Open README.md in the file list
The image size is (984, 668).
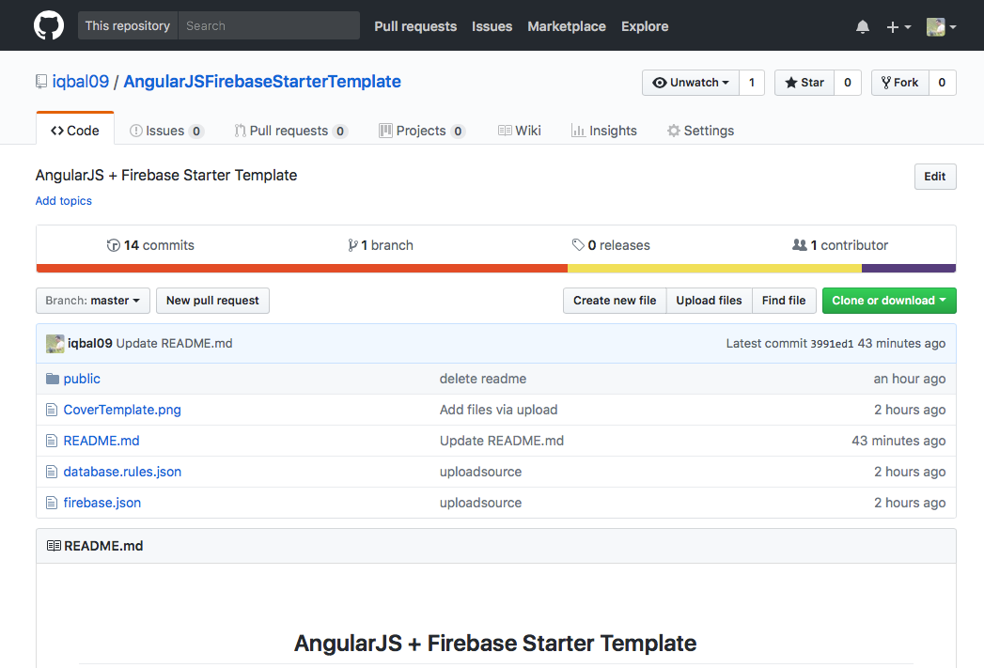tap(102, 441)
